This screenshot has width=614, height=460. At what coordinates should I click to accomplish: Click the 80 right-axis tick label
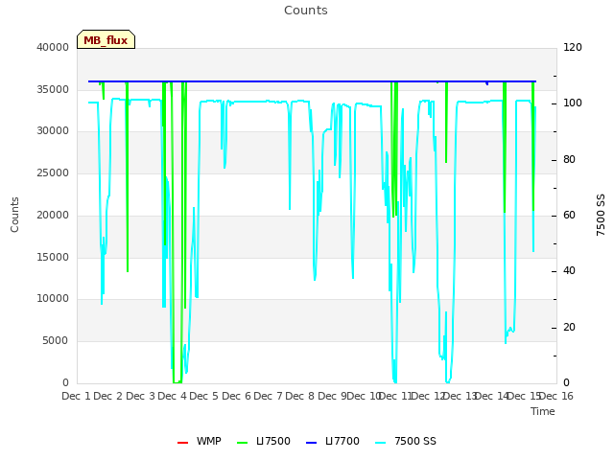(569, 159)
